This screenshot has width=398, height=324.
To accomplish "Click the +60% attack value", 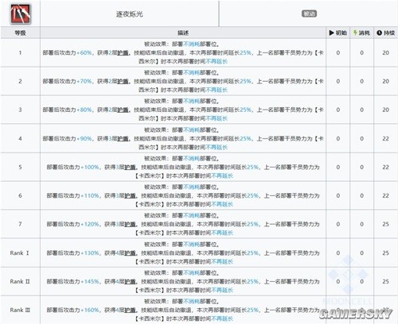I will click(x=84, y=53).
